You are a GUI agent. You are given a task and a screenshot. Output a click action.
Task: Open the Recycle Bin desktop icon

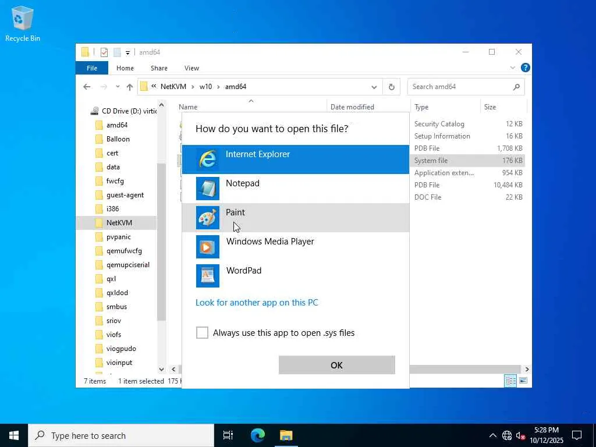tap(23, 23)
